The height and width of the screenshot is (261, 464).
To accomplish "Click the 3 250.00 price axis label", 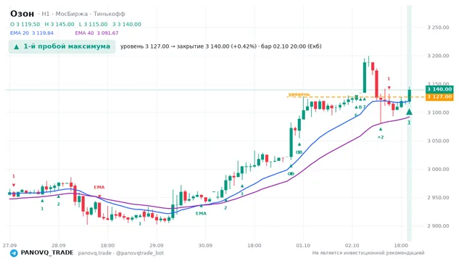I will 438,28.
